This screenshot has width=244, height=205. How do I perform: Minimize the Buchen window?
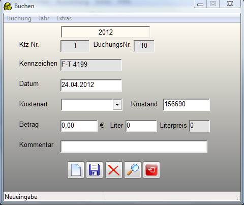click(x=200, y=4)
